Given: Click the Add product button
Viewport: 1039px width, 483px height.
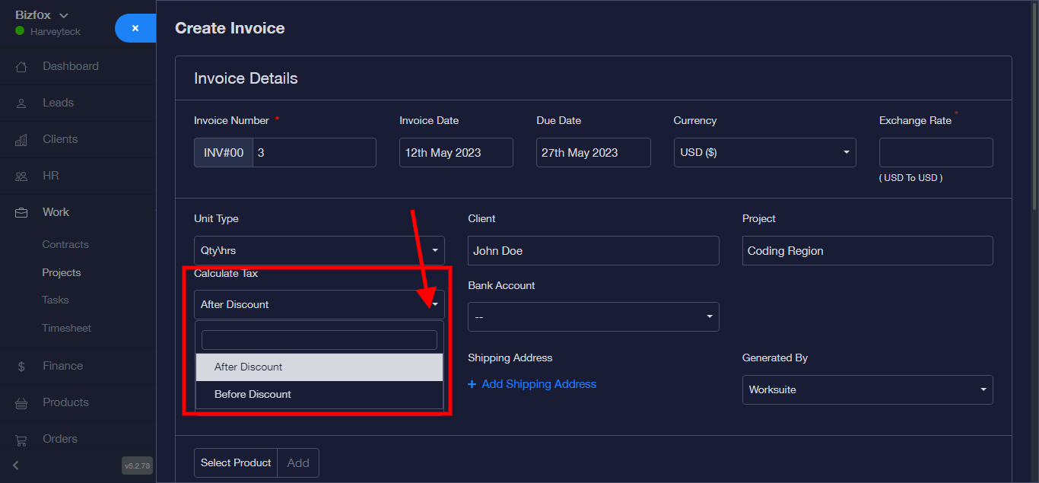Looking at the screenshot, I should click(x=298, y=462).
